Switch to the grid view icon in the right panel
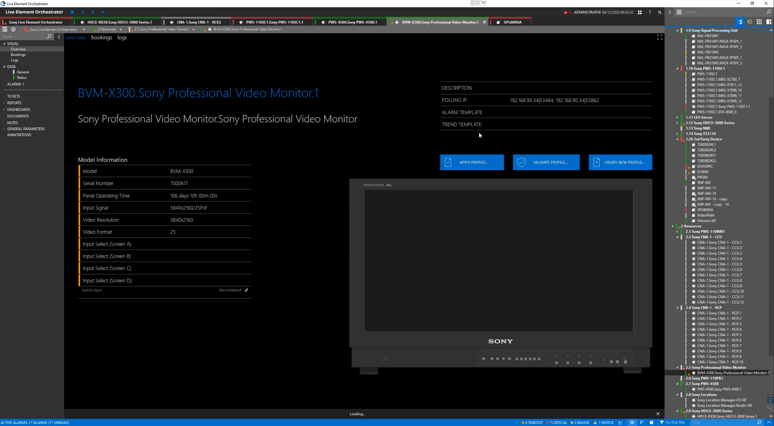This screenshot has width=774, height=426. 759,22
